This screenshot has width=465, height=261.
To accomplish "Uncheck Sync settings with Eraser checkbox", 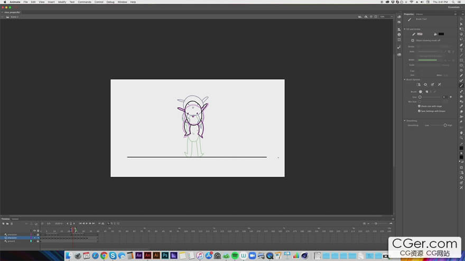I will pyautogui.click(x=419, y=111).
